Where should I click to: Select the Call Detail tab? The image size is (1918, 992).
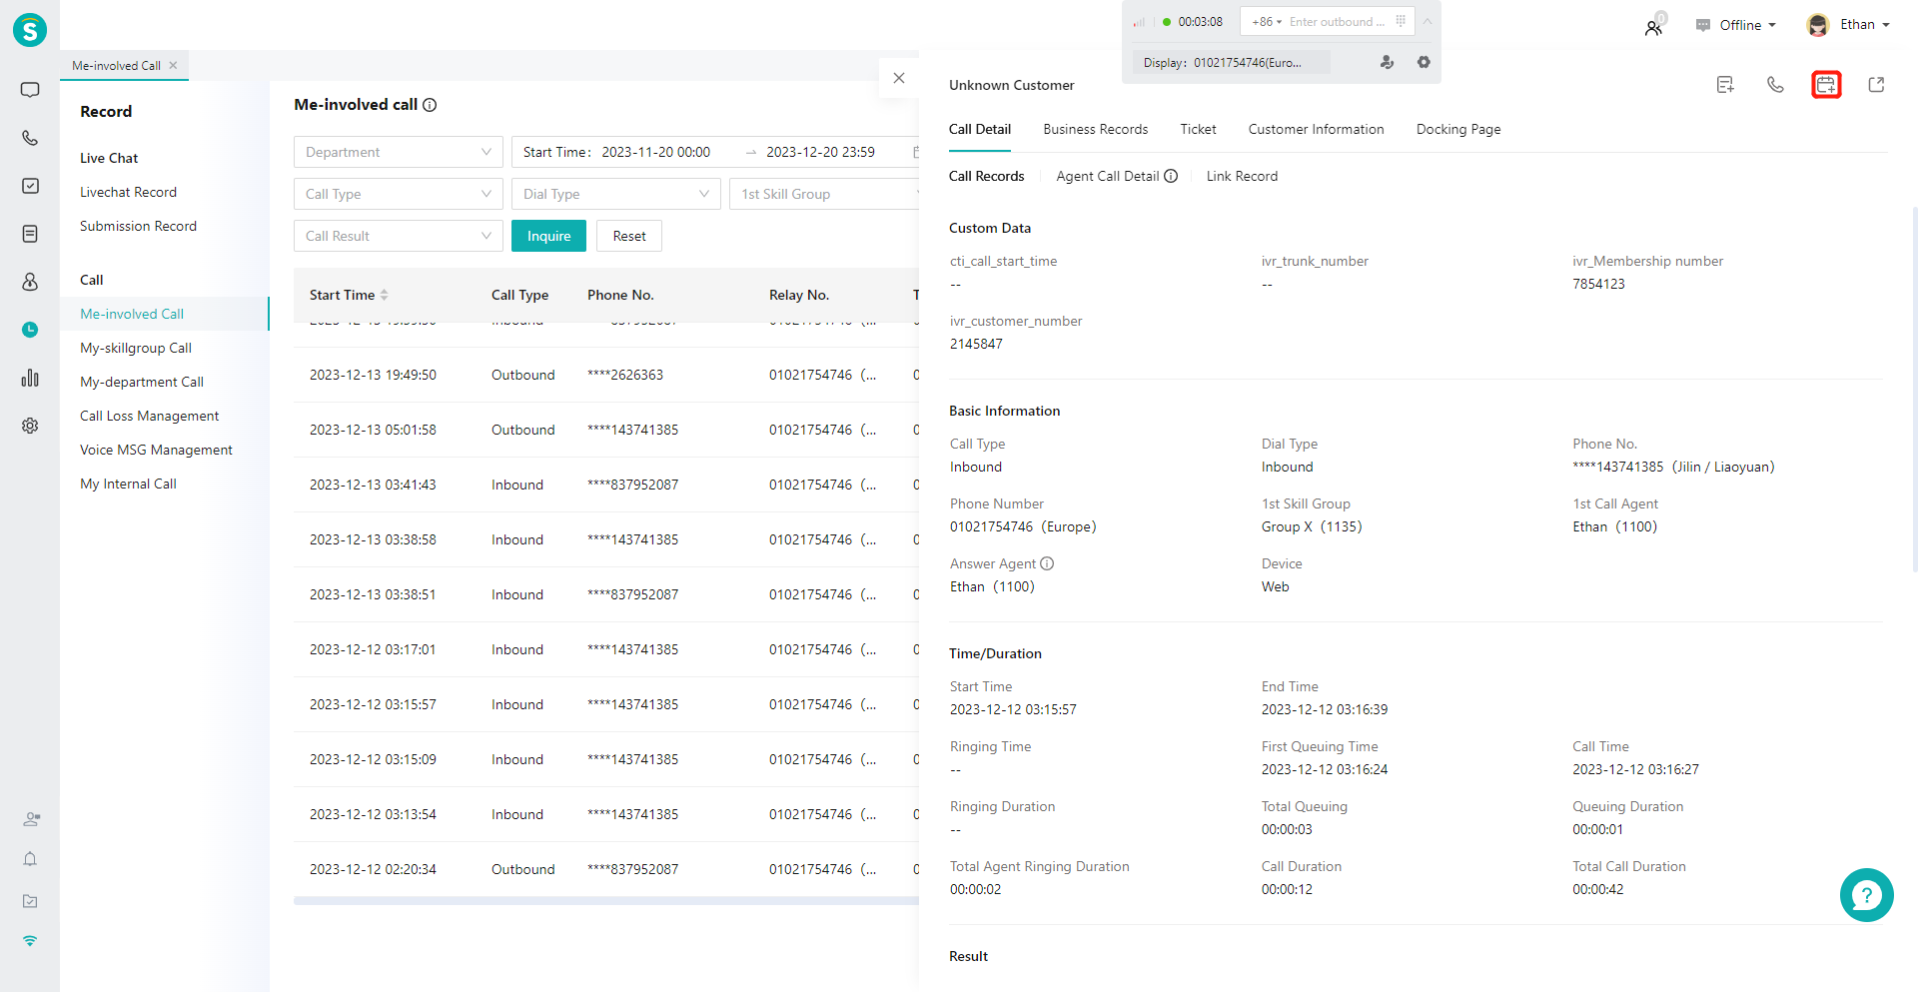980,129
